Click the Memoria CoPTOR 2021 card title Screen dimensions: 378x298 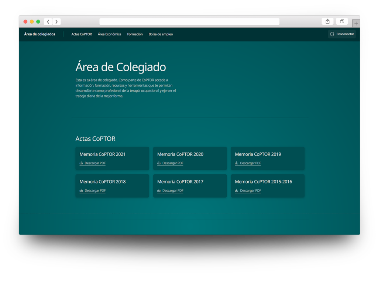(103, 154)
